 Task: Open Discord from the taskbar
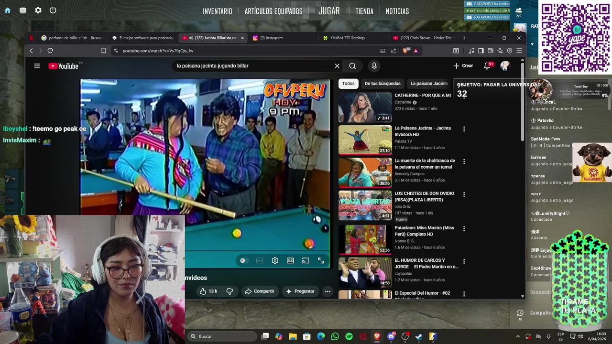pos(391,336)
